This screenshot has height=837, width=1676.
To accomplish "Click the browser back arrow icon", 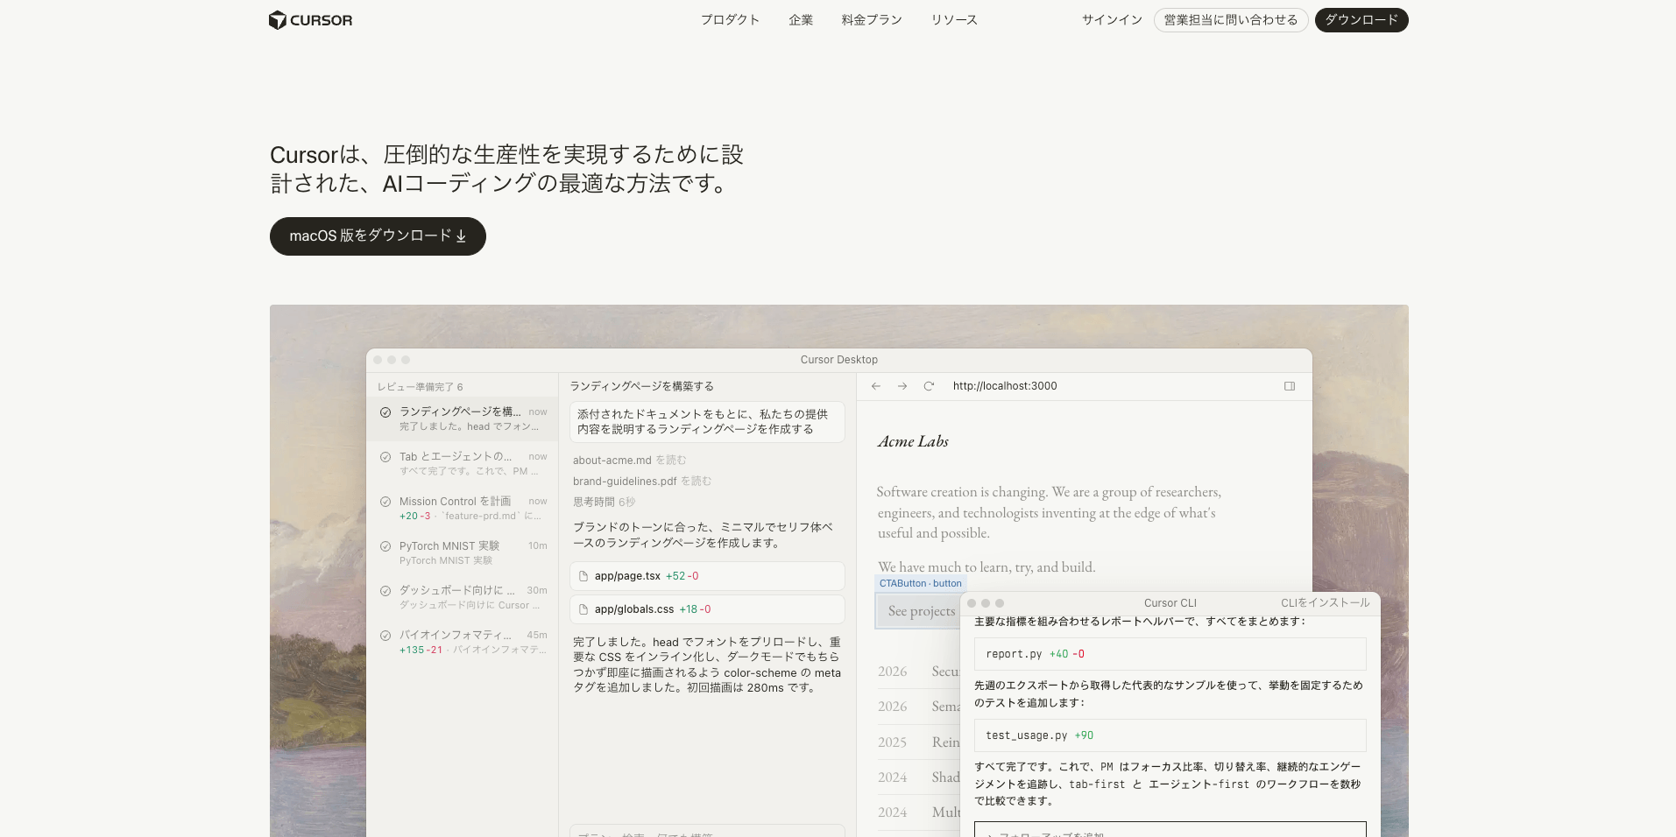I will click(x=876, y=386).
